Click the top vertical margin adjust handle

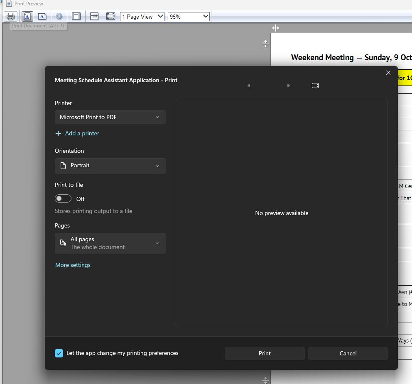click(265, 44)
